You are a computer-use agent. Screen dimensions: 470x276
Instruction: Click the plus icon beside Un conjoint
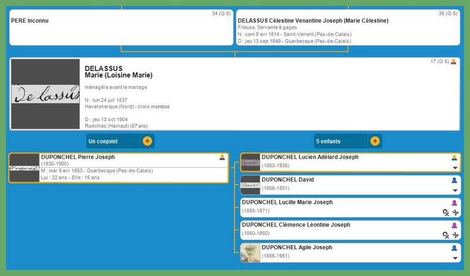click(x=147, y=141)
